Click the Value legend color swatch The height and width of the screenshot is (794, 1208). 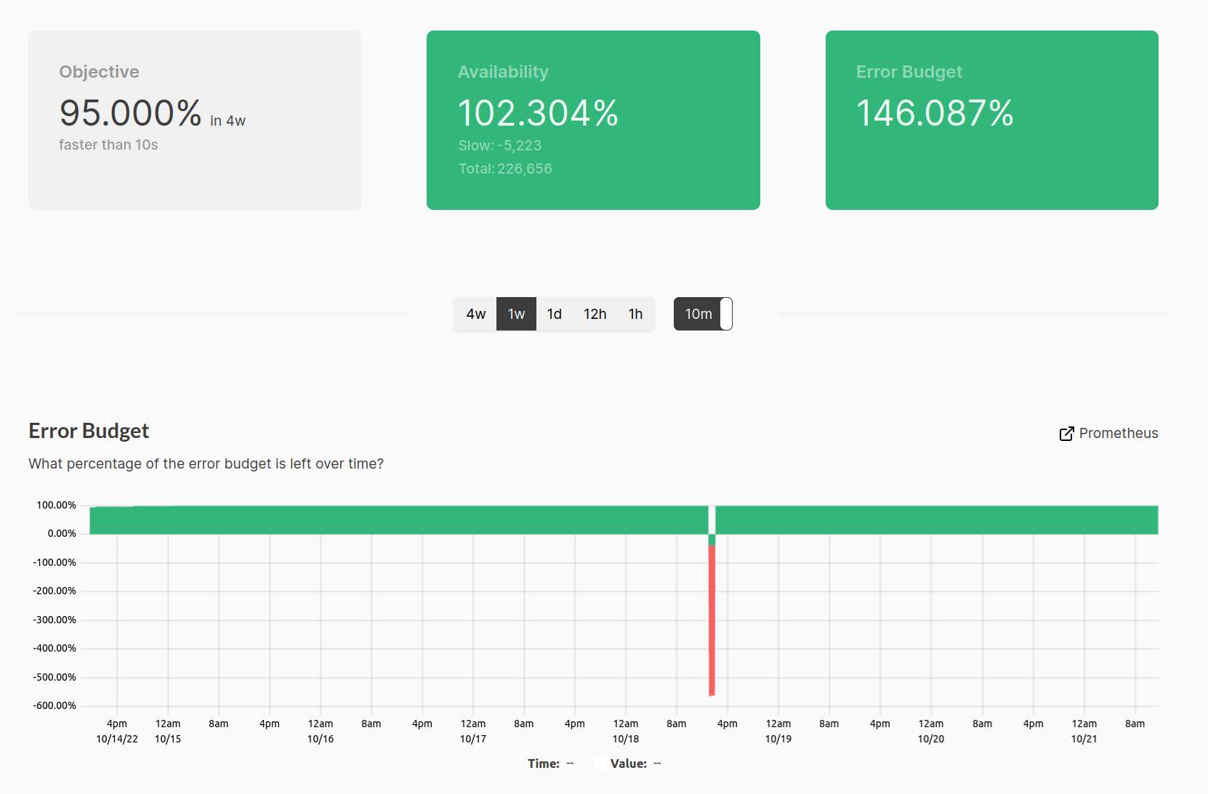click(x=599, y=763)
